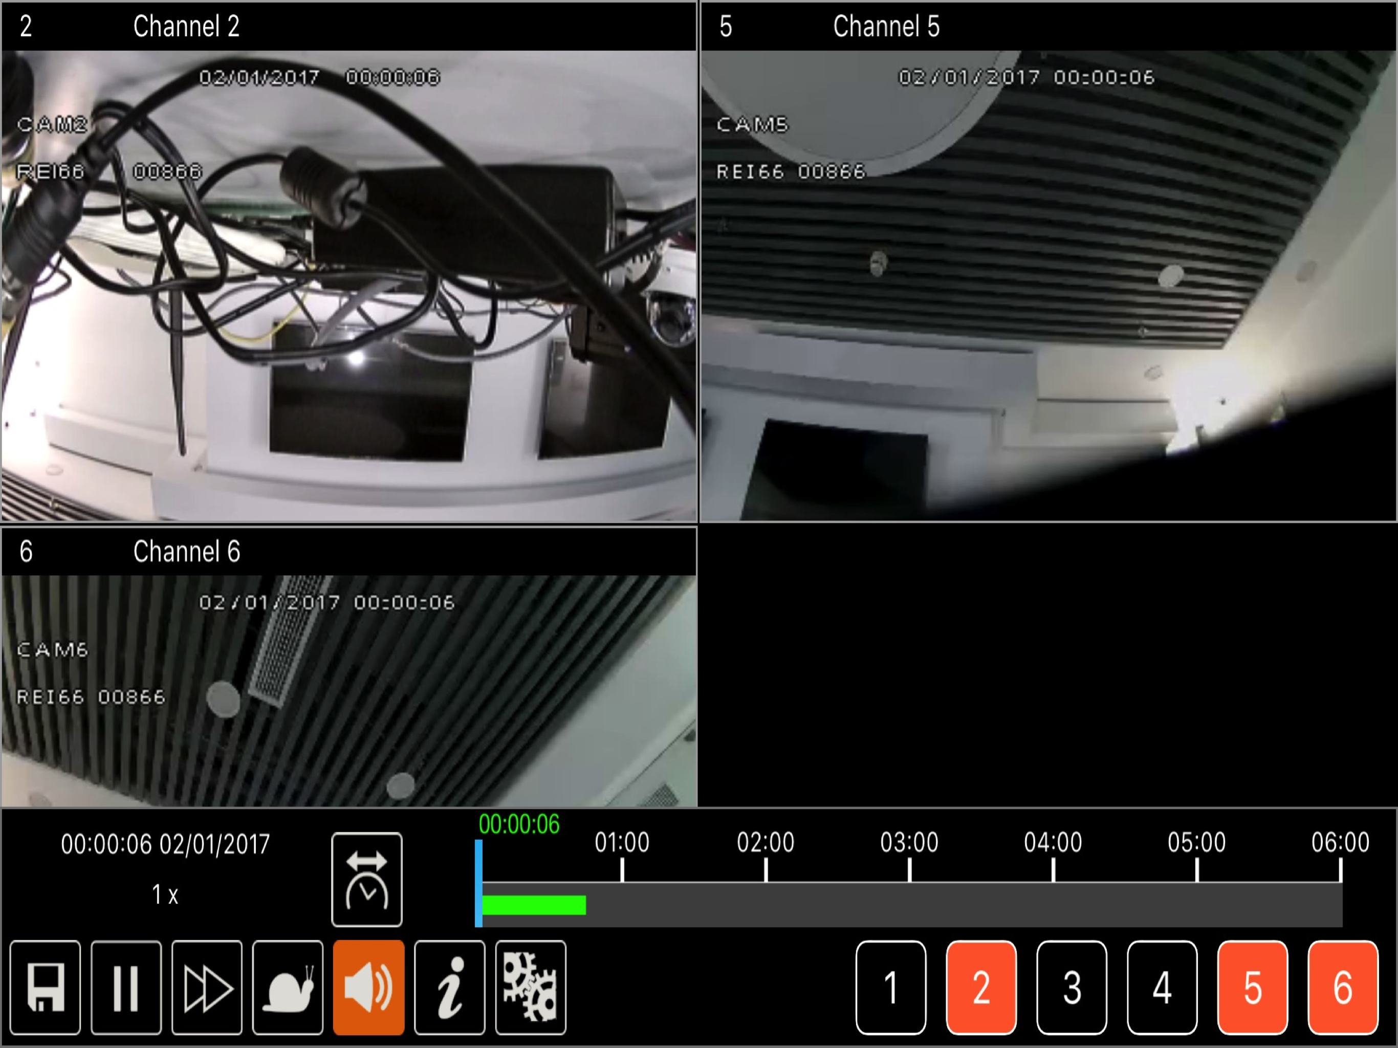Open the information panel icon
The image size is (1398, 1048).
[x=449, y=987]
